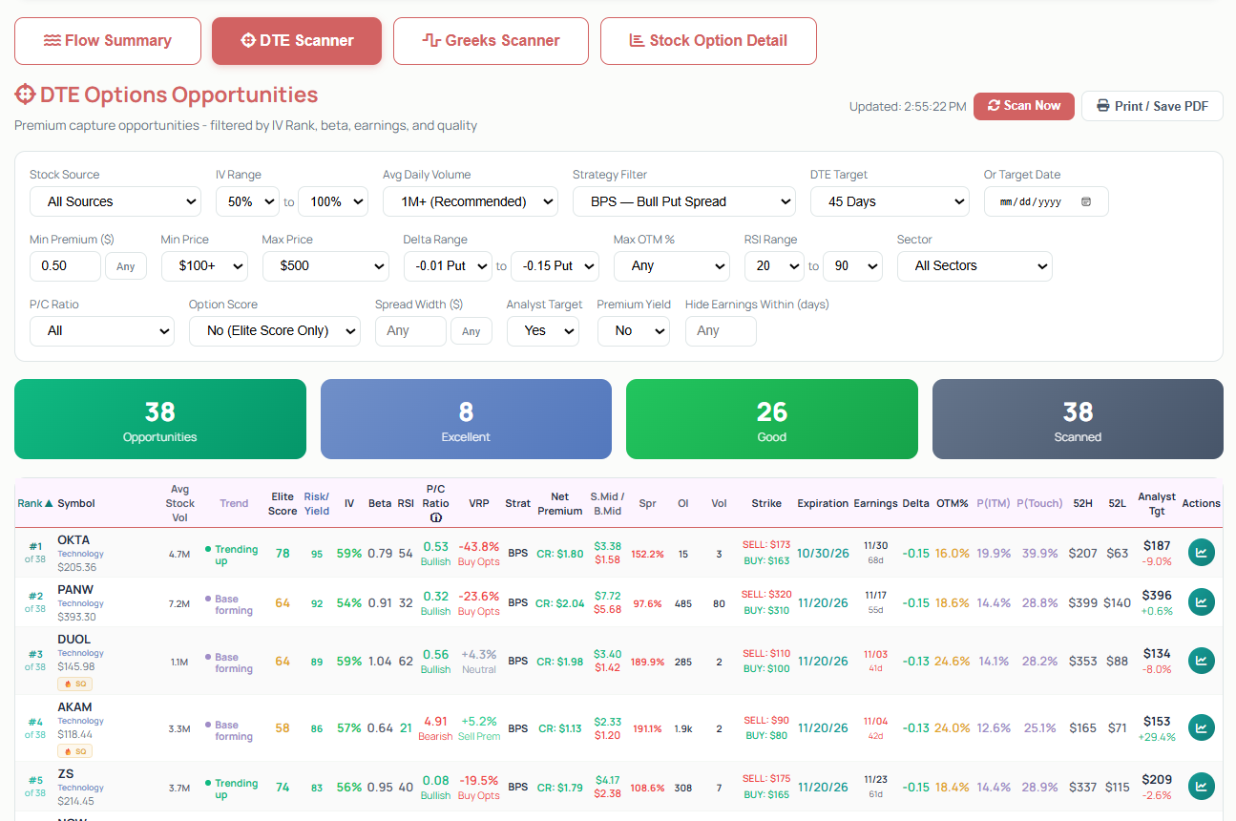This screenshot has height=821, width=1236.
Task: Open the Greeks Scanner tab
Action: [x=491, y=41]
